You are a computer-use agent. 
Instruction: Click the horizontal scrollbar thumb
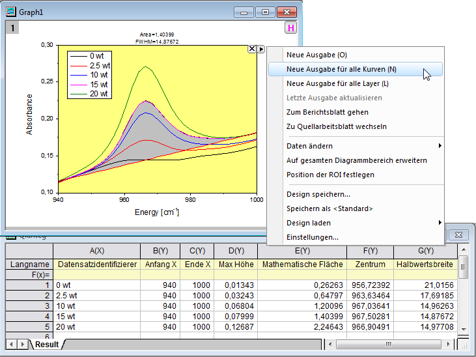389,345
